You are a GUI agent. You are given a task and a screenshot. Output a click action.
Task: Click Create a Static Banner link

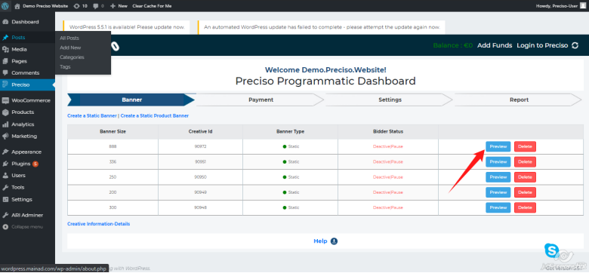click(x=92, y=116)
